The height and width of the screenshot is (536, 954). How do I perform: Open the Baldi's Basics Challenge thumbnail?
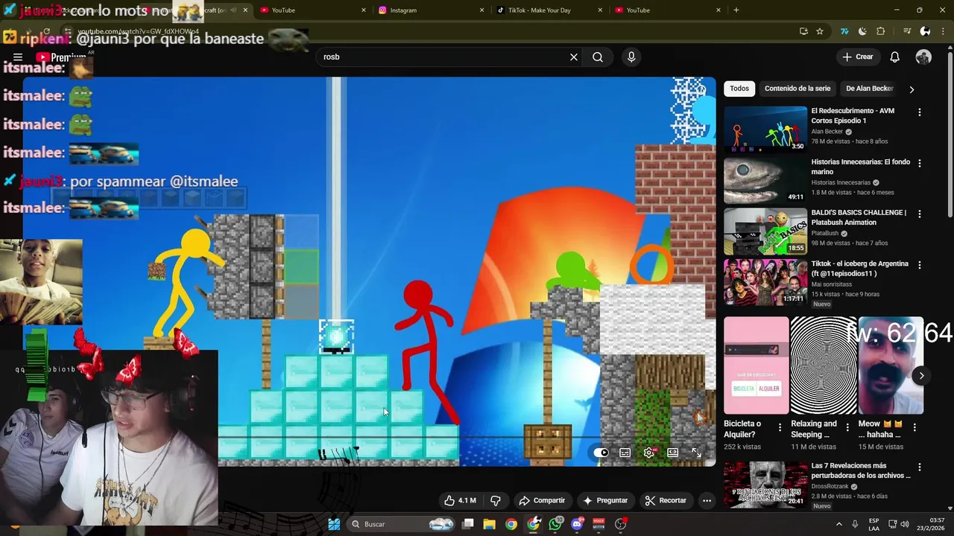click(x=765, y=231)
